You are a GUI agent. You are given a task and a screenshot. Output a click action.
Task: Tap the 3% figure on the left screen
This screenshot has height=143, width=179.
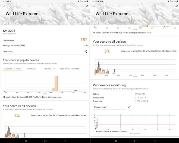point(17,116)
